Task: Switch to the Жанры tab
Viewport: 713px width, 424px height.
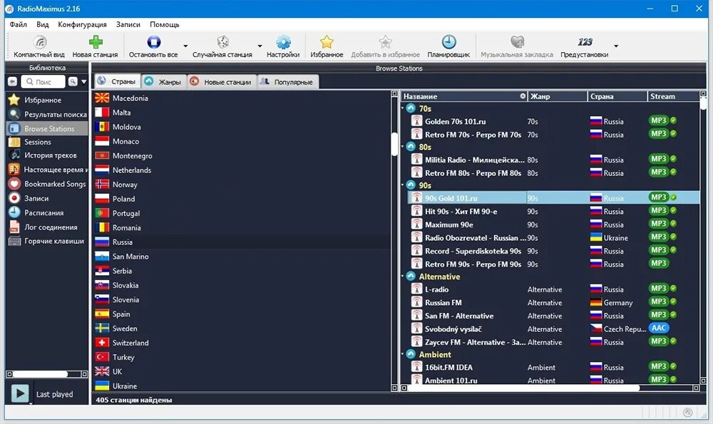Action: click(164, 82)
